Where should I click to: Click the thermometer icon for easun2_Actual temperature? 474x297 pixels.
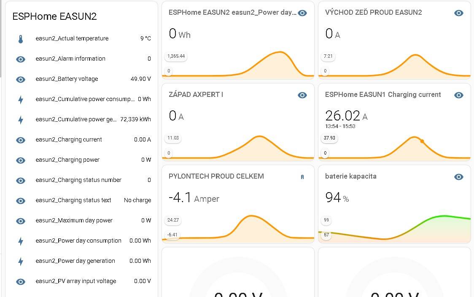coord(21,39)
